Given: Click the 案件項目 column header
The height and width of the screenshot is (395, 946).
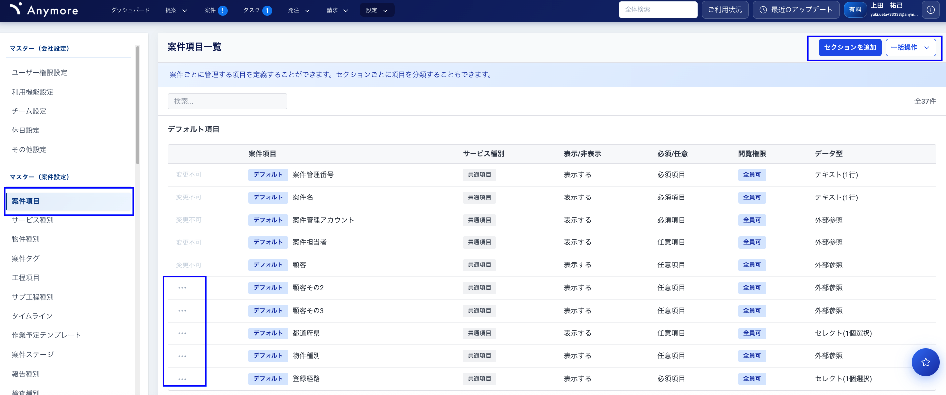Looking at the screenshot, I should pos(262,154).
